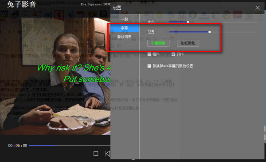Click the 字幕颜色 button

pos(158,43)
